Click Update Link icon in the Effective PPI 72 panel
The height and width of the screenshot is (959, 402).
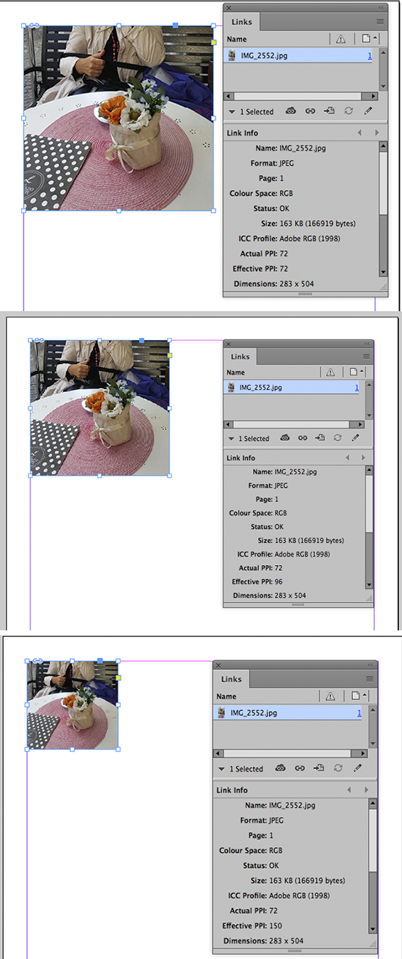(349, 111)
